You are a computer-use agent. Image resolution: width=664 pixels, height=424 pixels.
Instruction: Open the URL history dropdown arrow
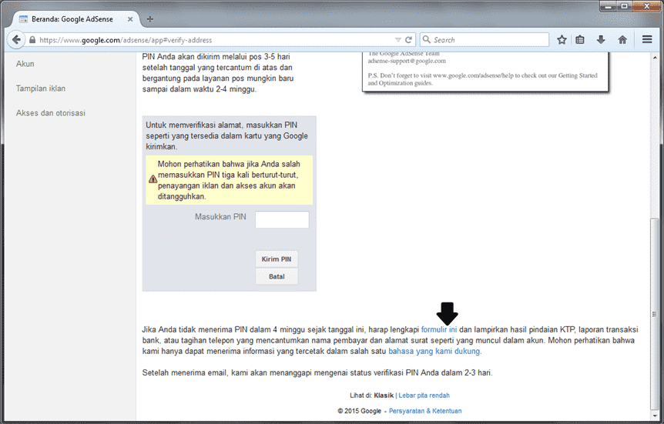(398, 40)
